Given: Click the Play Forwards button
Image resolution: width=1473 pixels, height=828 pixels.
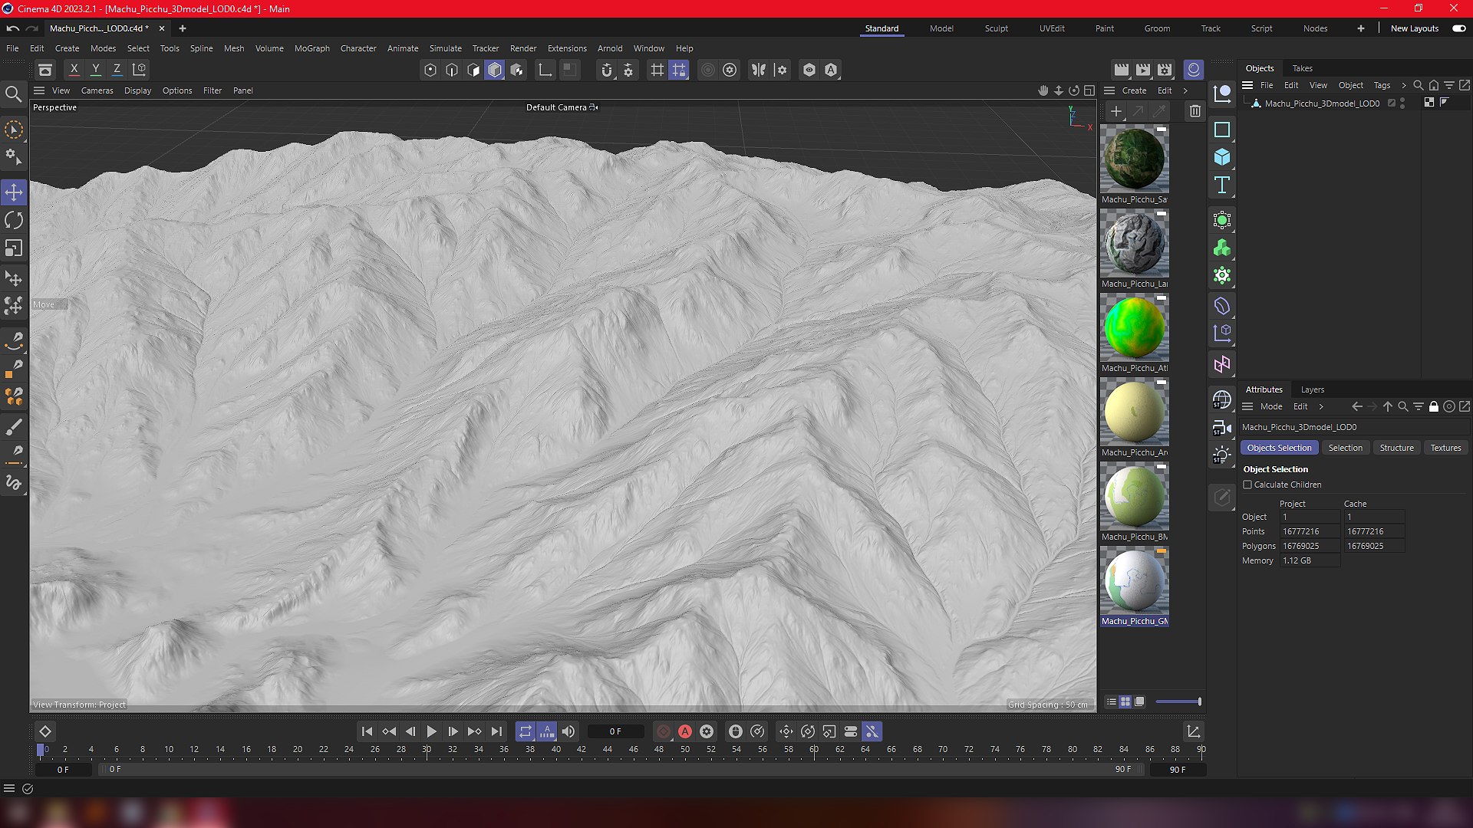Looking at the screenshot, I should (x=431, y=731).
